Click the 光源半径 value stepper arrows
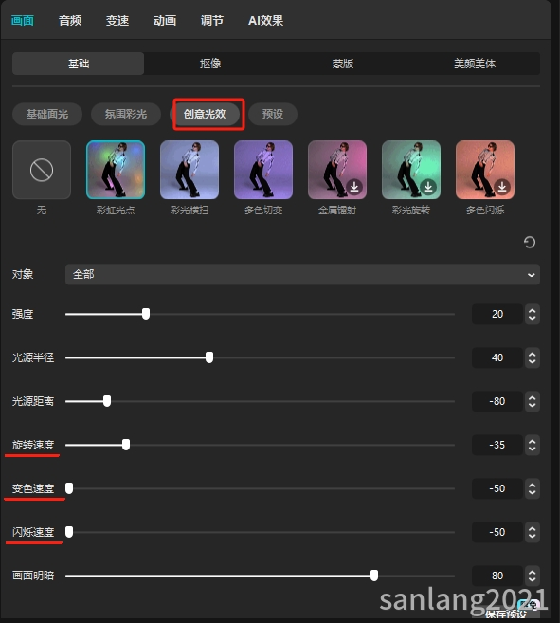The width and height of the screenshot is (560, 623). (533, 357)
